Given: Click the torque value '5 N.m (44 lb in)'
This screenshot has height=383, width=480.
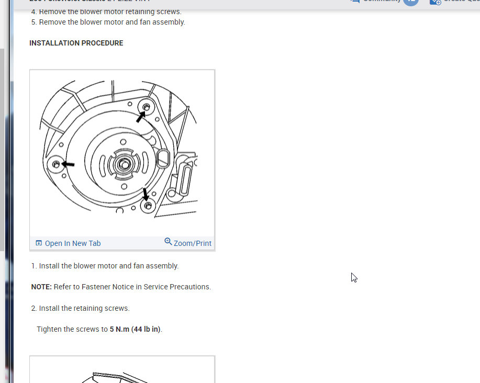Looking at the screenshot, I should coord(135,329).
